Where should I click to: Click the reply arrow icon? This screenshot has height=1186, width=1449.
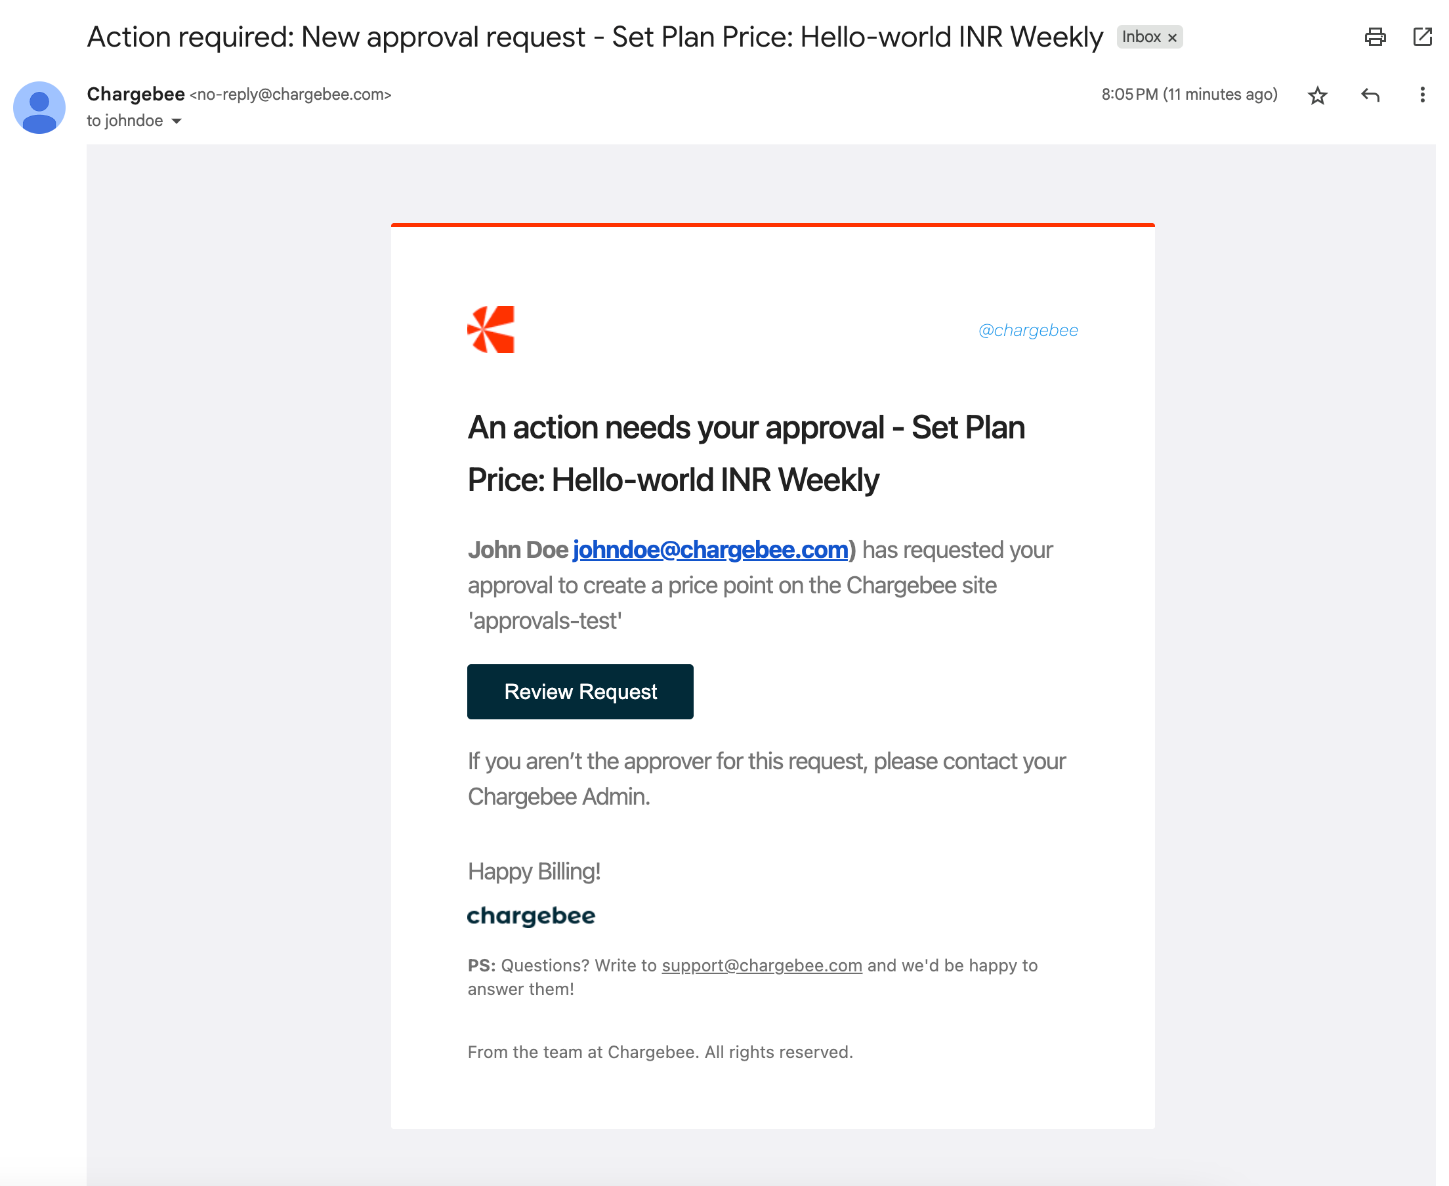tap(1370, 95)
